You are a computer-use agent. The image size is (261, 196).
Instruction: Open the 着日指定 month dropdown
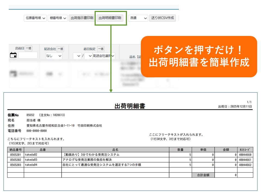[x=77, y=56]
